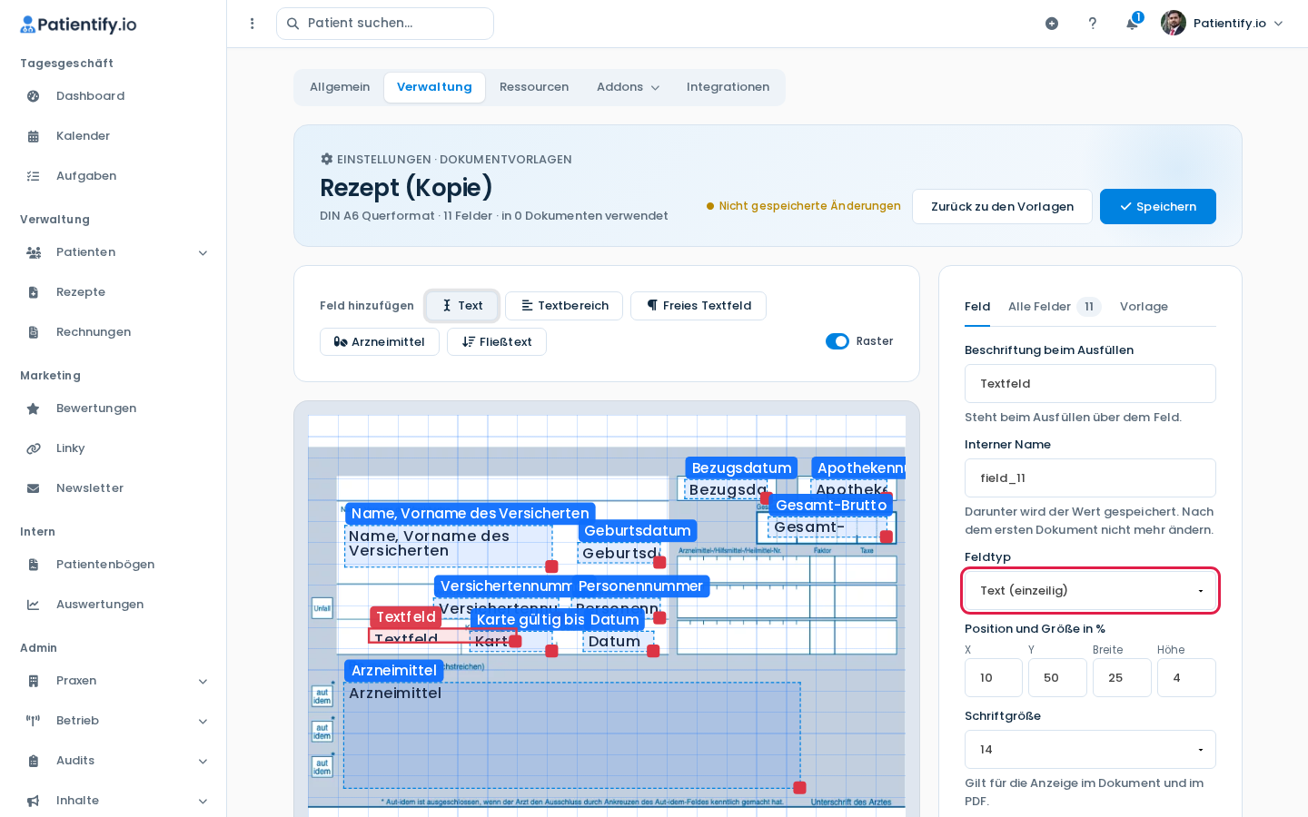Switch to the Allgemein tab
Screen dimensions: 1308x817
pyautogui.click(x=340, y=87)
